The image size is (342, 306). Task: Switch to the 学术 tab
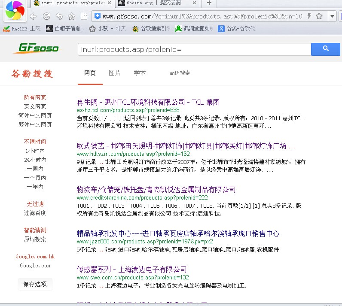click(x=140, y=73)
